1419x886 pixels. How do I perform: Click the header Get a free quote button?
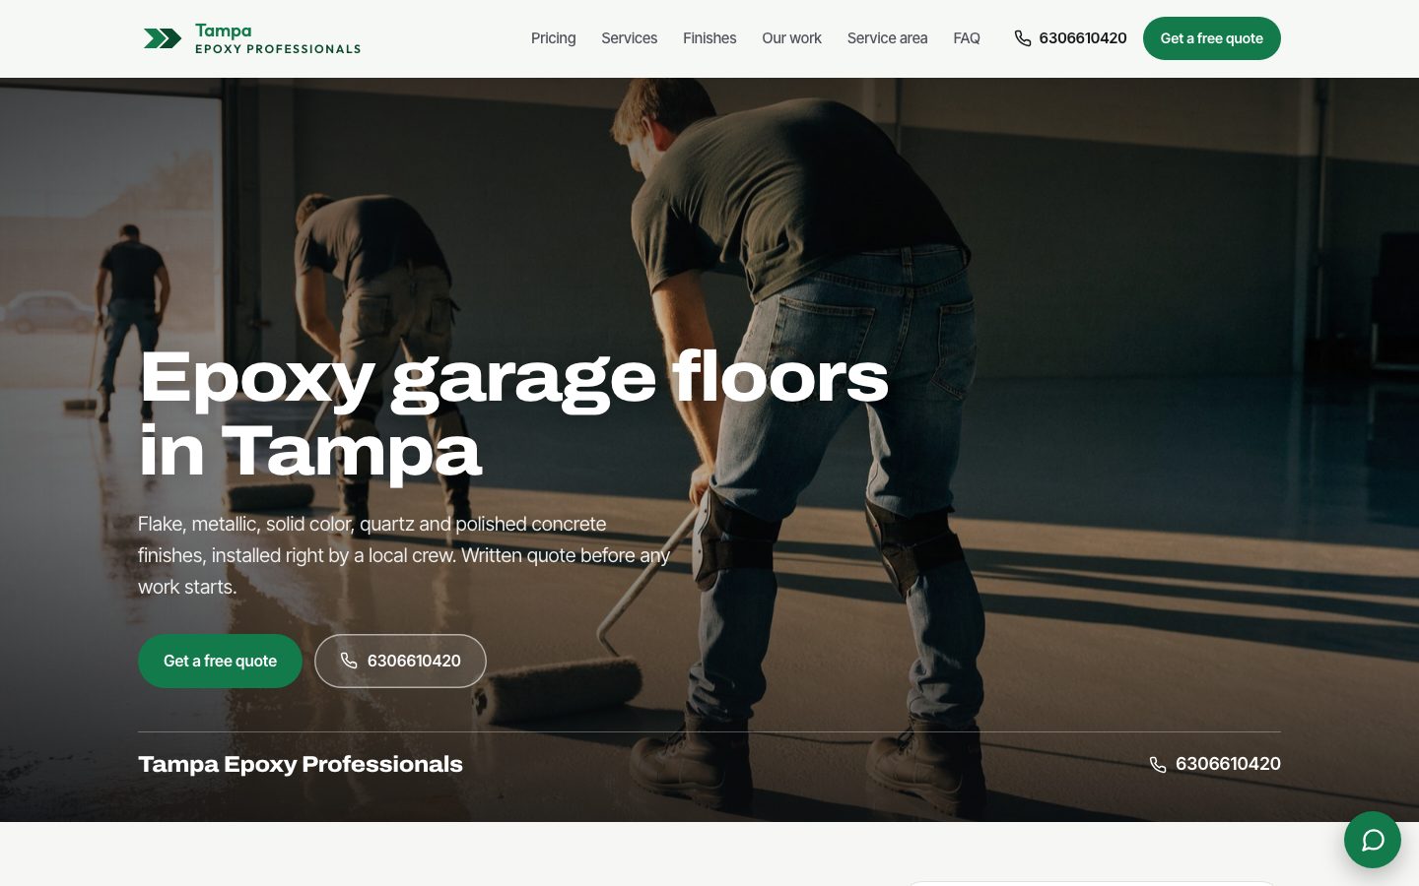pos(1212,38)
